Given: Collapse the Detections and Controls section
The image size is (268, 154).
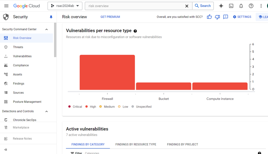Looking at the screenshot, I should pyautogui.click(x=47, y=111).
